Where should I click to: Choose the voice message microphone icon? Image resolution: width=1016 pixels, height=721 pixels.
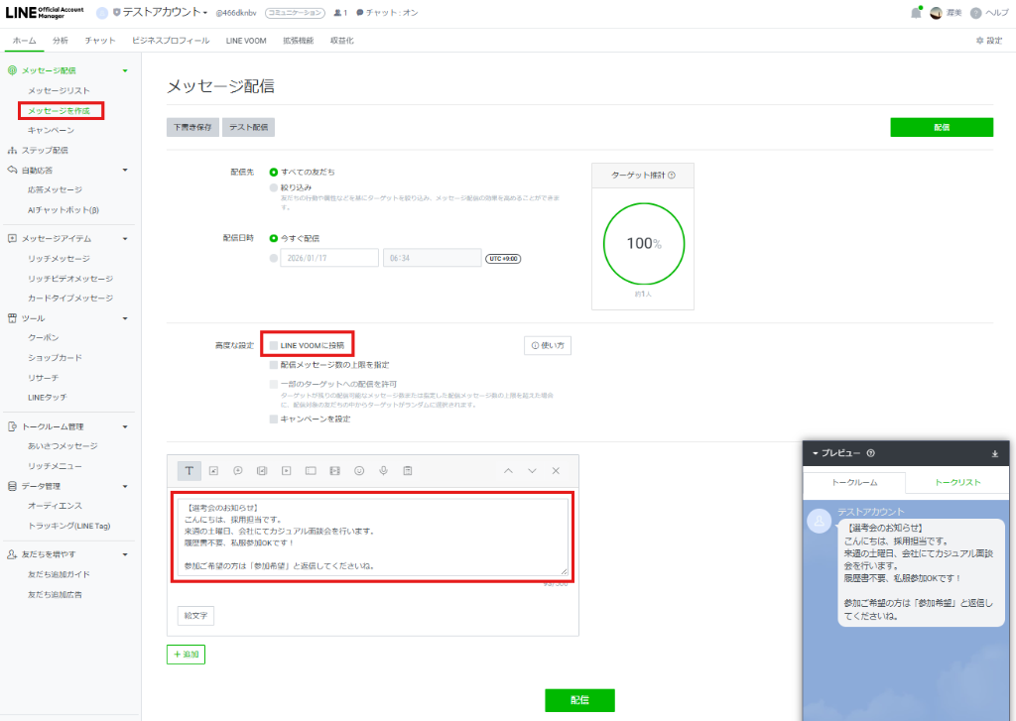point(383,470)
